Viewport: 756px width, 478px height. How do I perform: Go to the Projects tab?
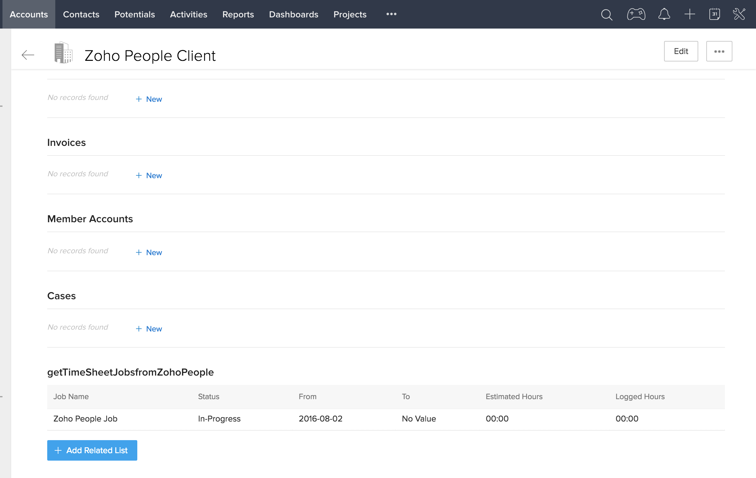point(350,14)
